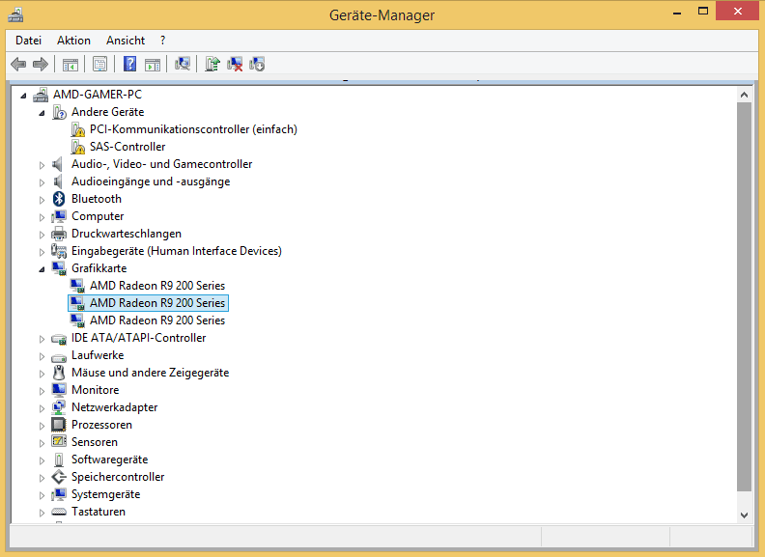This screenshot has height=557, width=765.
Task: Select the highlighted AMD Radeon R9 200 Series
Action: click(x=157, y=303)
